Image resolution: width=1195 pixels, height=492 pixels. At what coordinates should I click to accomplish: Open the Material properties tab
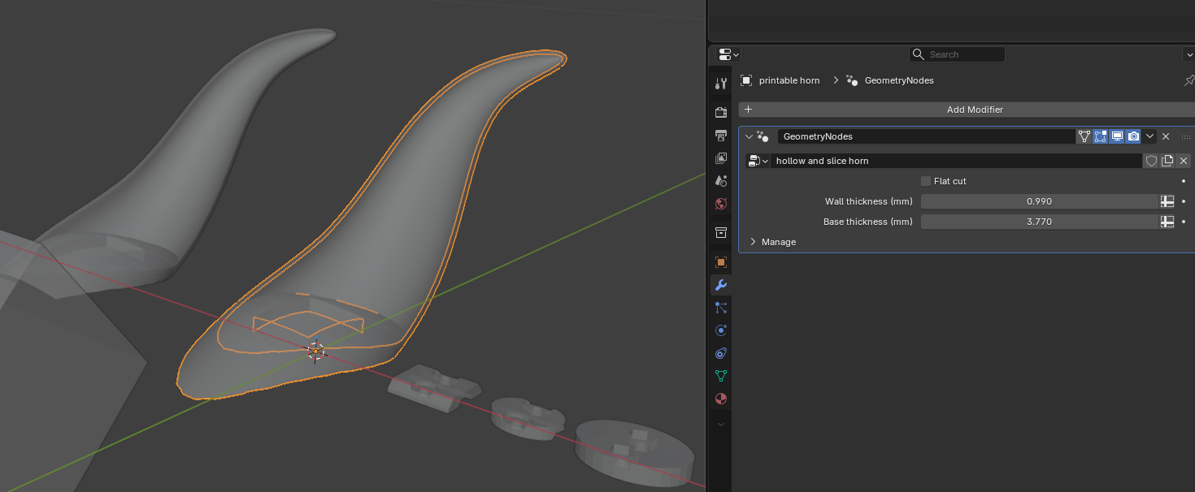[x=720, y=399]
